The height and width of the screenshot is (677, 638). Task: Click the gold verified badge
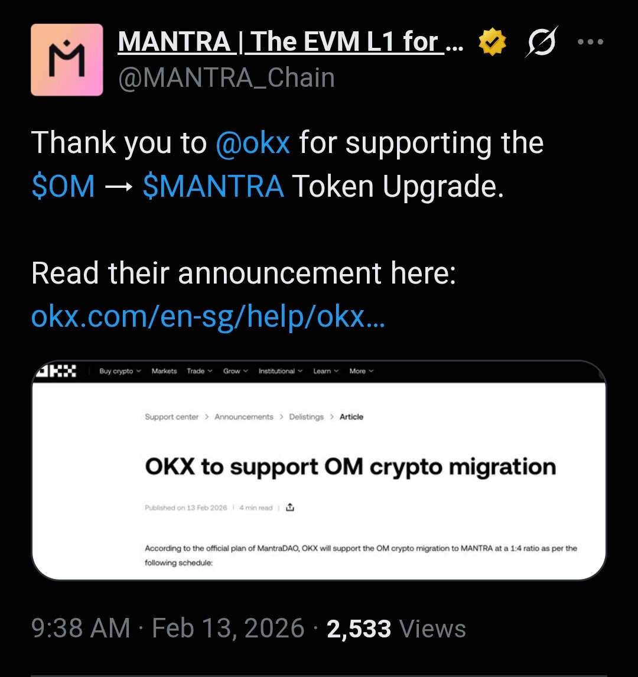(492, 43)
